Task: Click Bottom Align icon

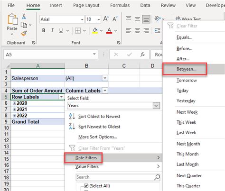Action: 146,19
